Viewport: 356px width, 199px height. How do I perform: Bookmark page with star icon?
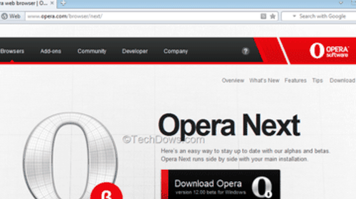(x=273, y=16)
